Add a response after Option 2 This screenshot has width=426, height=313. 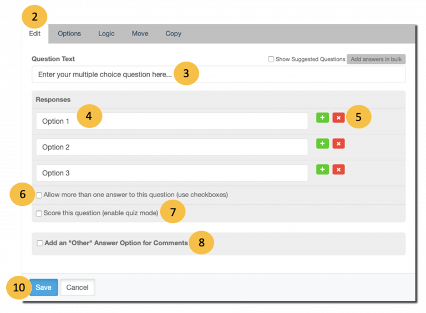[x=322, y=143]
